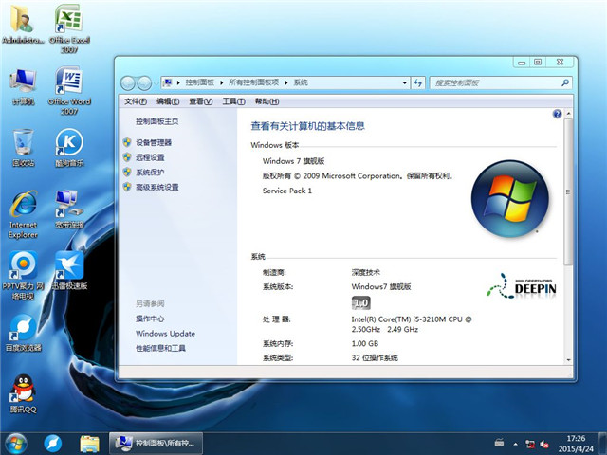Open 设备管理器 Device Manager link
The image size is (607, 455).
tap(154, 142)
